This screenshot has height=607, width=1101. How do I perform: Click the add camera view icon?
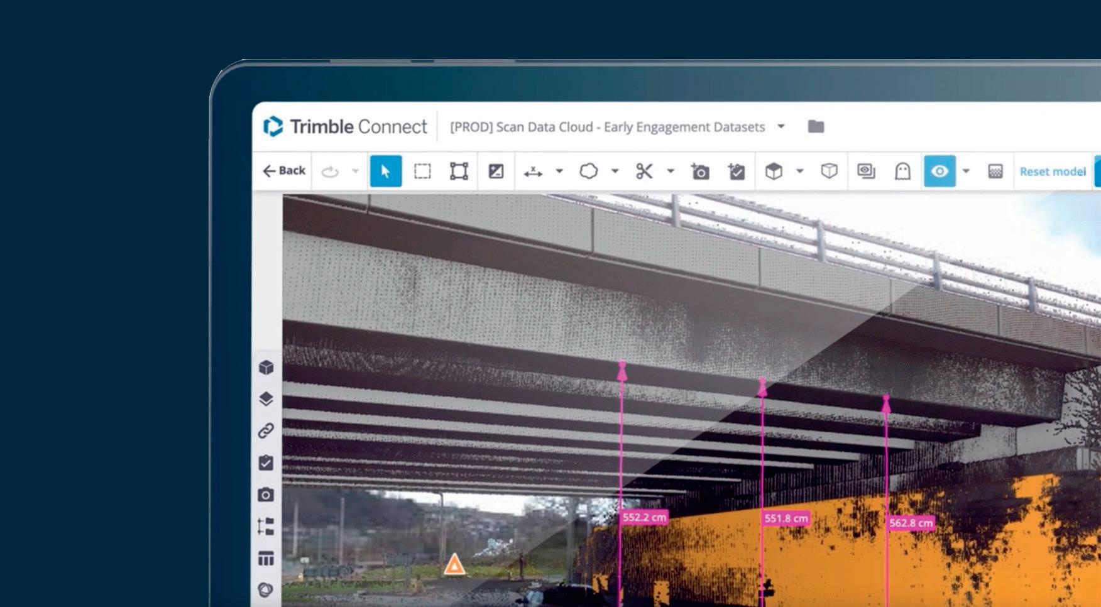pos(700,171)
